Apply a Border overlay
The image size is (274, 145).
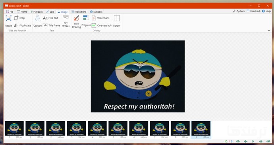click(117, 21)
